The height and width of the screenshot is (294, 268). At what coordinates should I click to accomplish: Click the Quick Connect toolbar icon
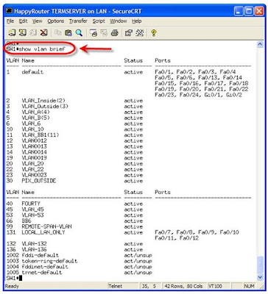pyautogui.click(x=23, y=32)
